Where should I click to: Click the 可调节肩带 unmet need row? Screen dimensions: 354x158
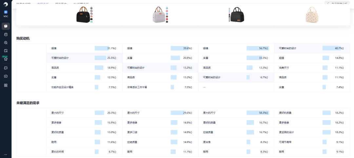pos(312,142)
